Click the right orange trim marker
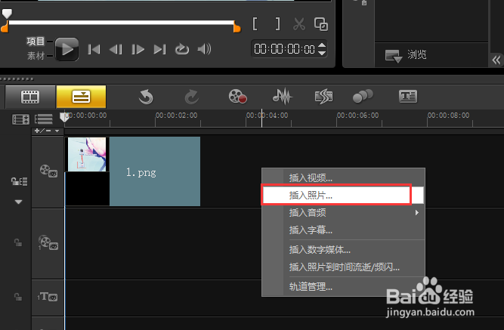Screen dimensions: 504x330 pos(237,28)
